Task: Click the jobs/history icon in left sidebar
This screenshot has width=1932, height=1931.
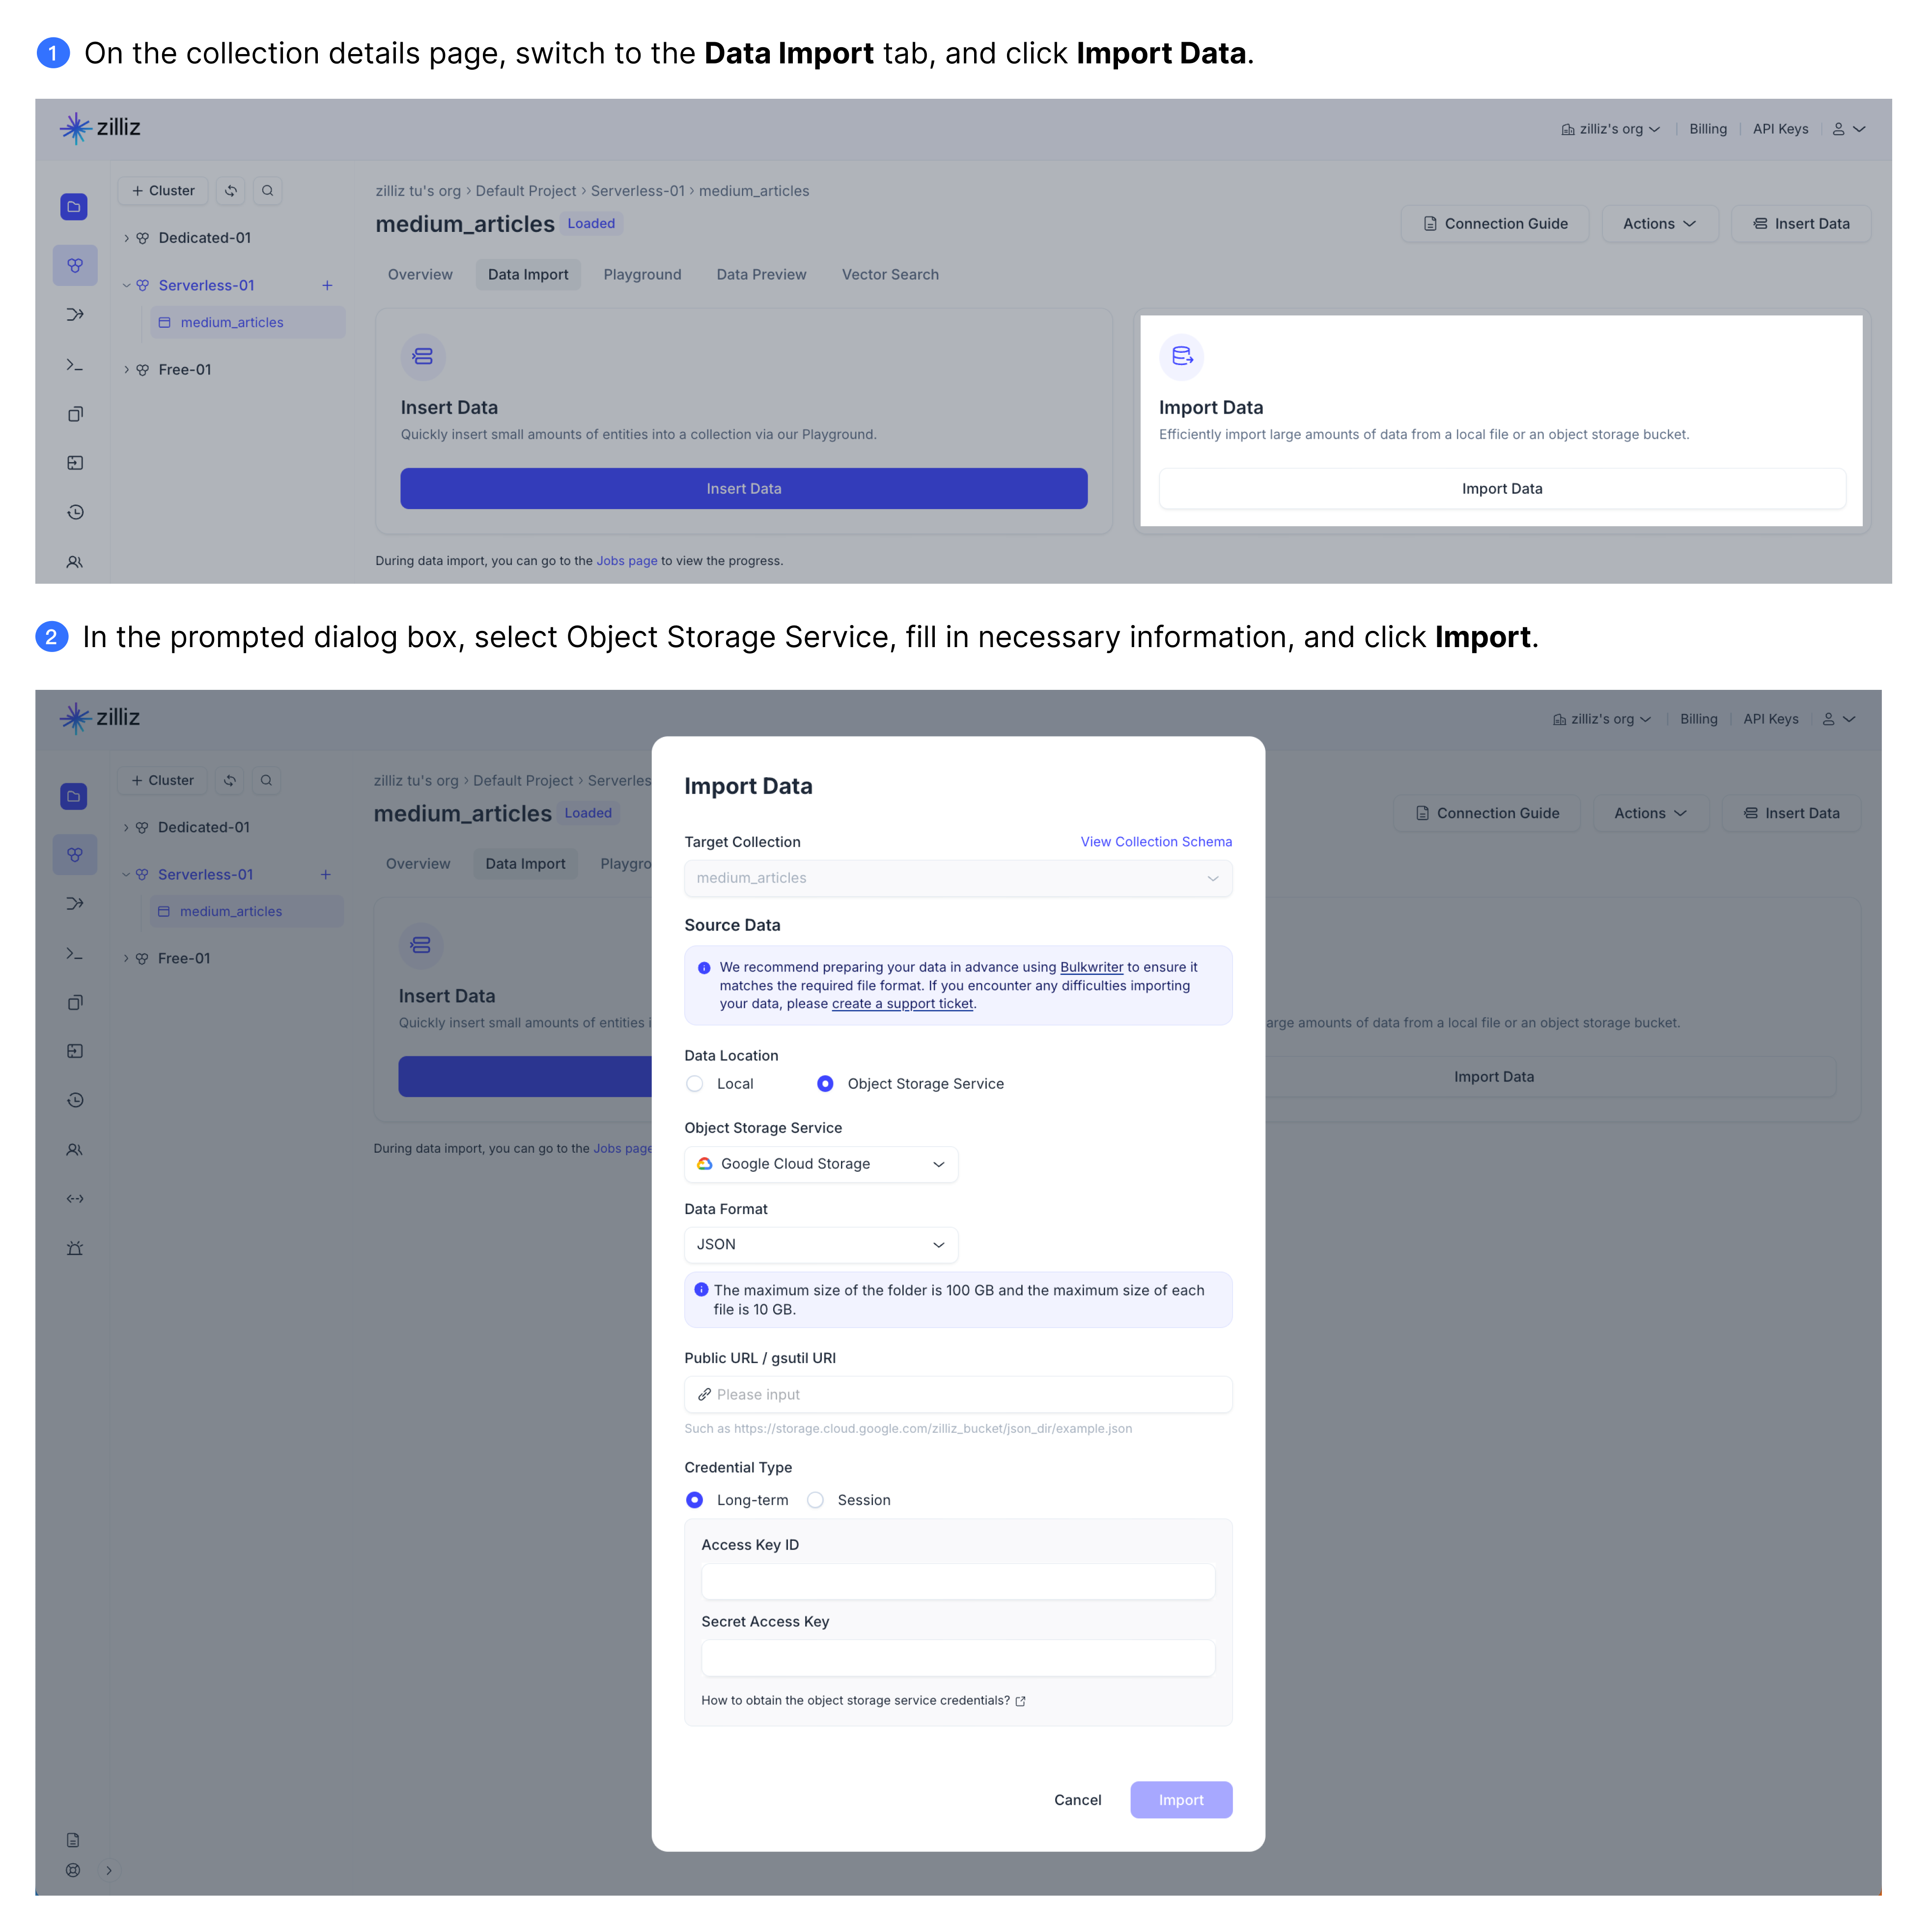Action: pos(74,511)
